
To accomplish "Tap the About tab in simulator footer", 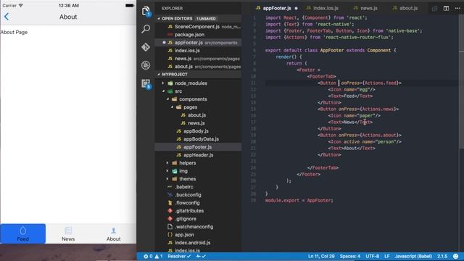I will point(113,233).
